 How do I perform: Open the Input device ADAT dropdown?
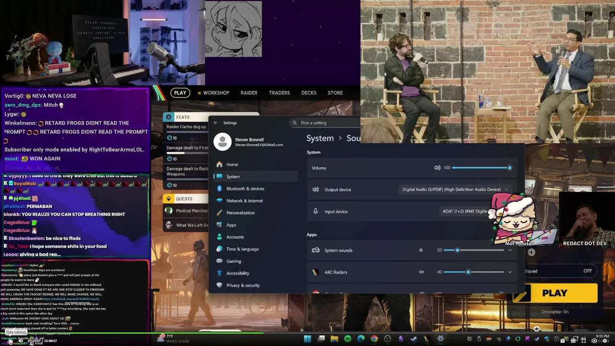pyautogui.click(x=465, y=211)
